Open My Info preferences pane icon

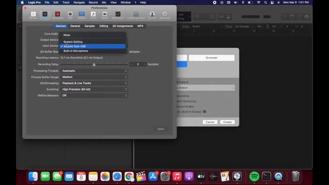click(152, 15)
